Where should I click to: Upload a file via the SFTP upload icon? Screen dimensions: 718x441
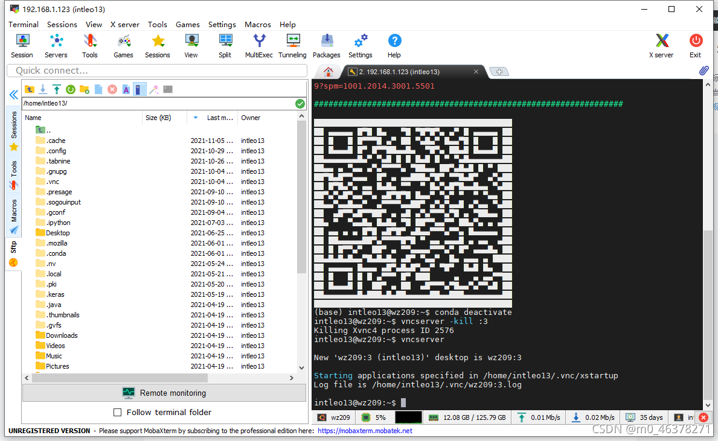click(x=56, y=89)
